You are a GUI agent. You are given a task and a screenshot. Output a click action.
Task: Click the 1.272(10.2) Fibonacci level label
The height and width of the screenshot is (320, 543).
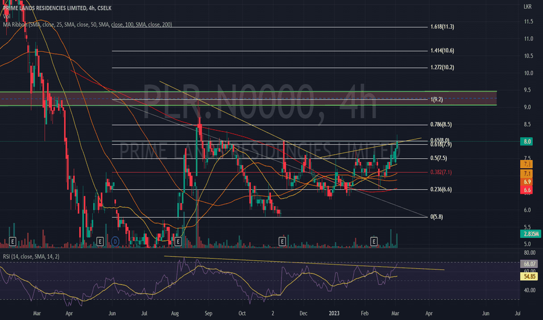(x=442, y=67)
